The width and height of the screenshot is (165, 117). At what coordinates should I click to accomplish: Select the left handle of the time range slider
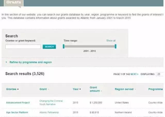pos(64,46)
